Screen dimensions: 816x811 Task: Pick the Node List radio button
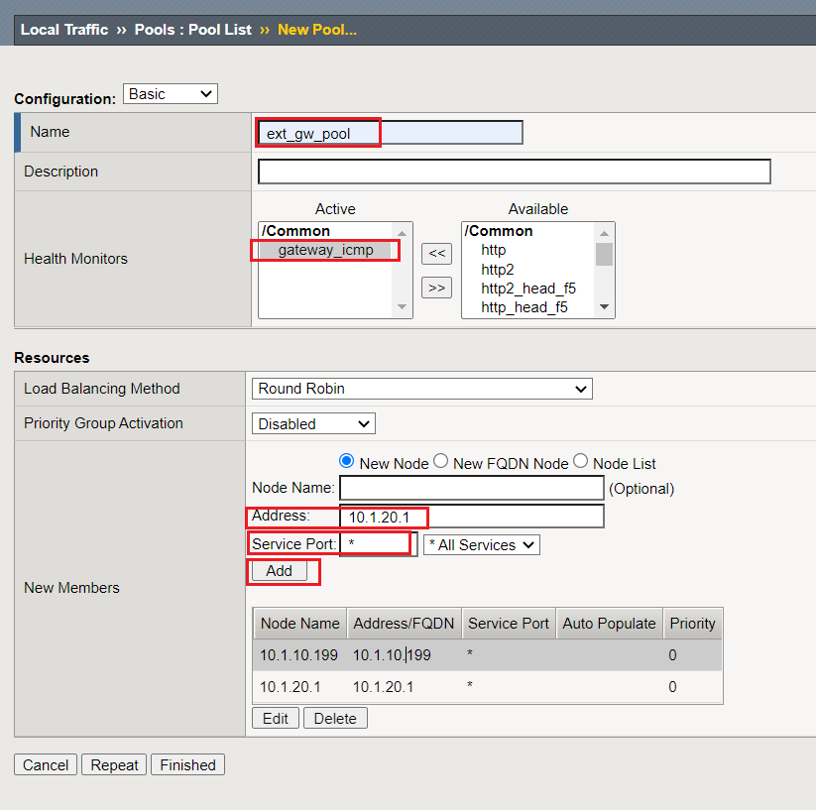(x=581, y=461)
